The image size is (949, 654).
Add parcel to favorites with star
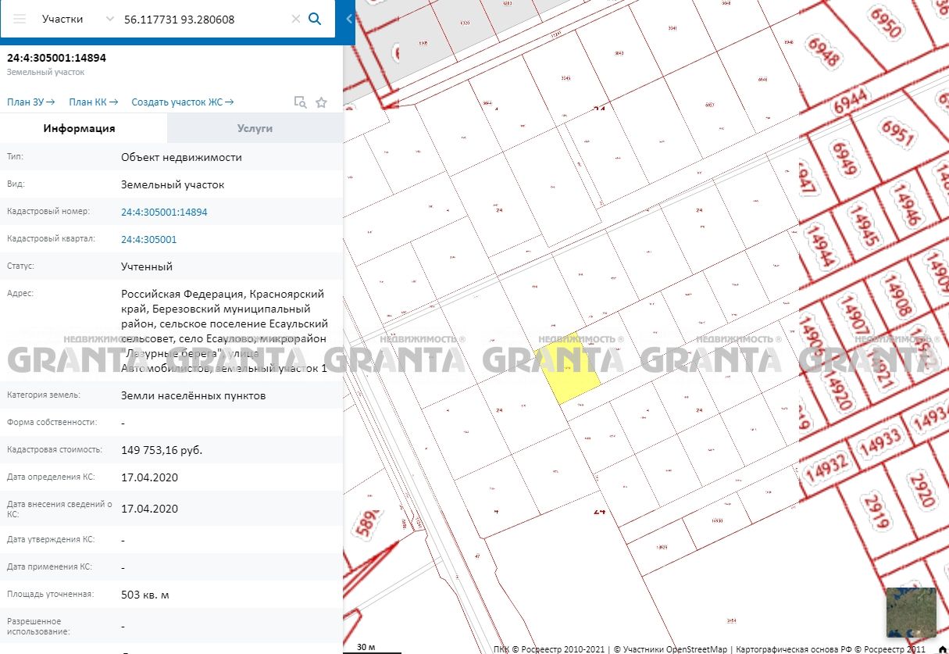[321, 102]
